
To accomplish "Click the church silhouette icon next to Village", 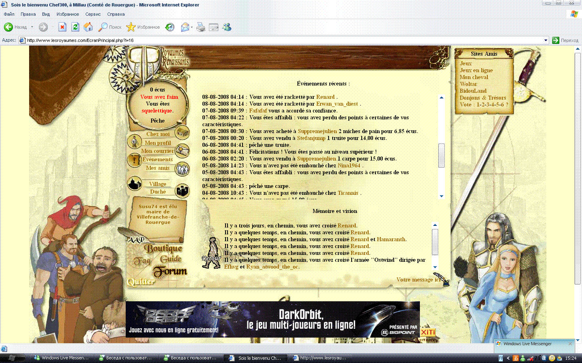I will (134, 183).
